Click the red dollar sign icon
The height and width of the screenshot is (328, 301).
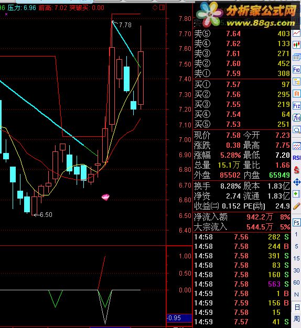click(296, 170)
